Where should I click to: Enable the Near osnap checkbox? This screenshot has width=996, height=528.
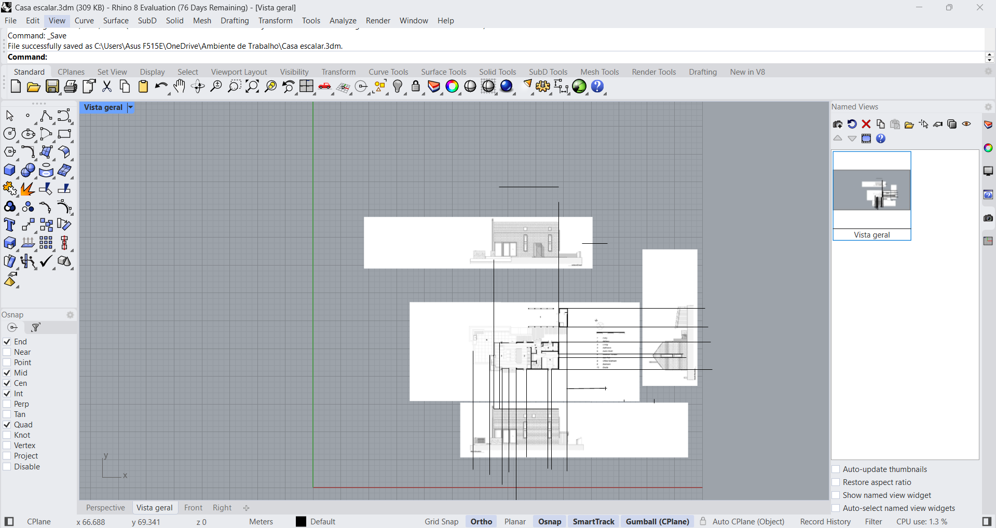(7, 352)
